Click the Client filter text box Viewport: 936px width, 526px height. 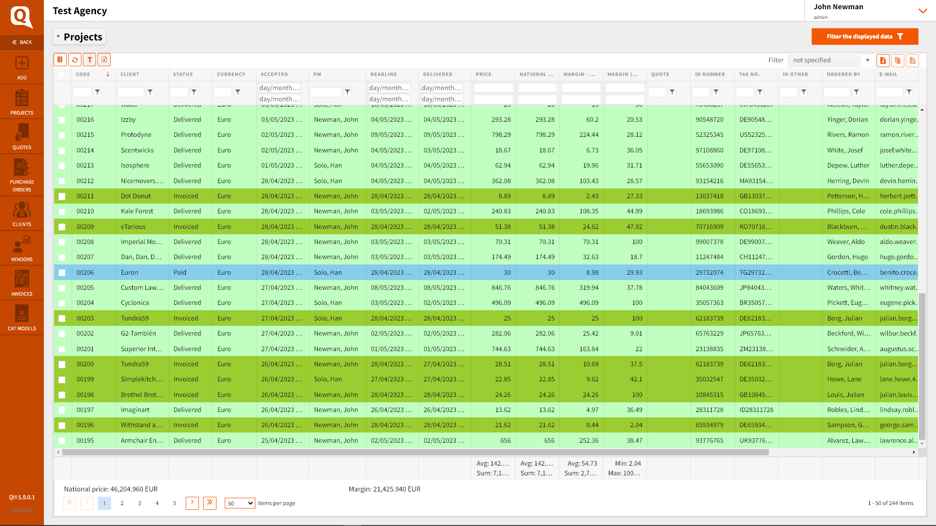click(x=130, y=92)
